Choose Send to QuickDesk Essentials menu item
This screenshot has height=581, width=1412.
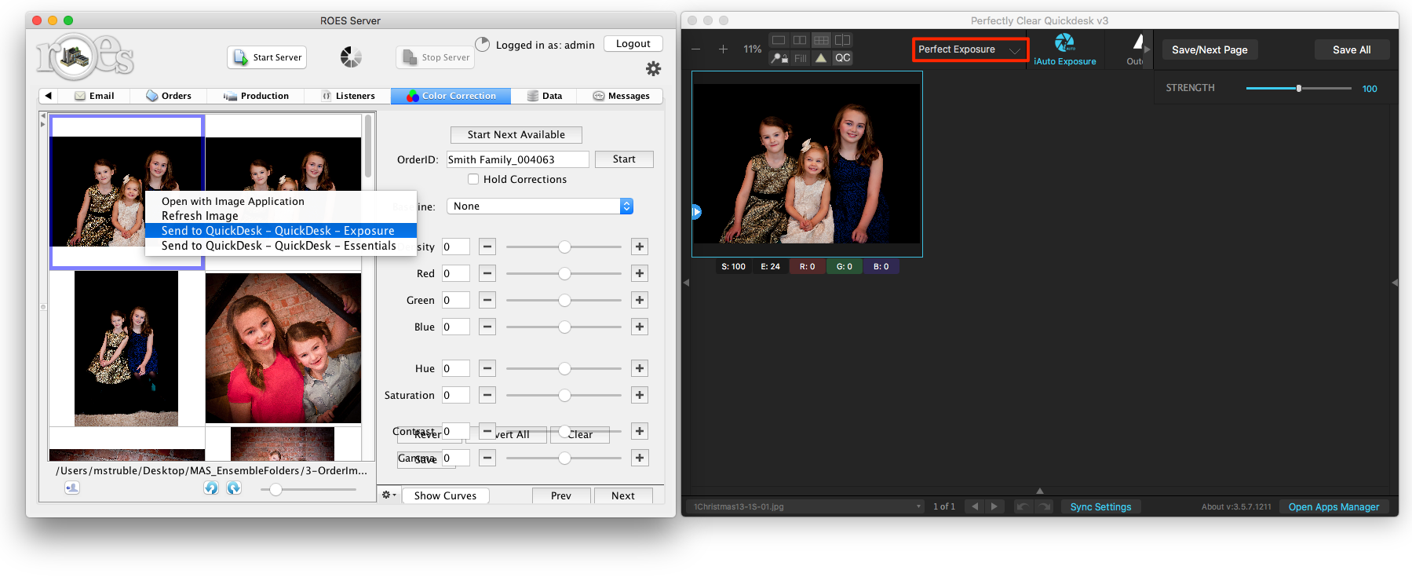[279, 246]
